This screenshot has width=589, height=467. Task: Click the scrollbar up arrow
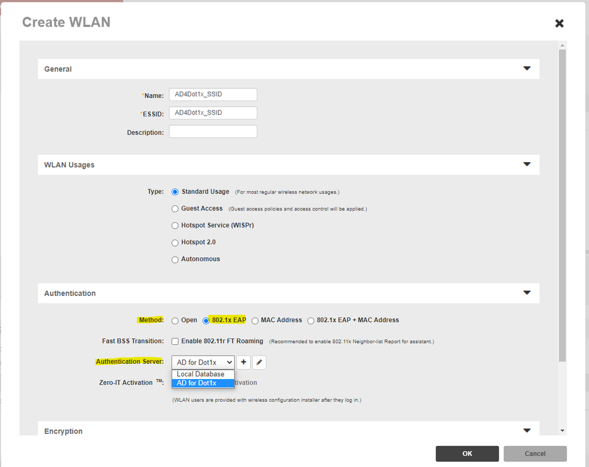click(x=562, y=45)
